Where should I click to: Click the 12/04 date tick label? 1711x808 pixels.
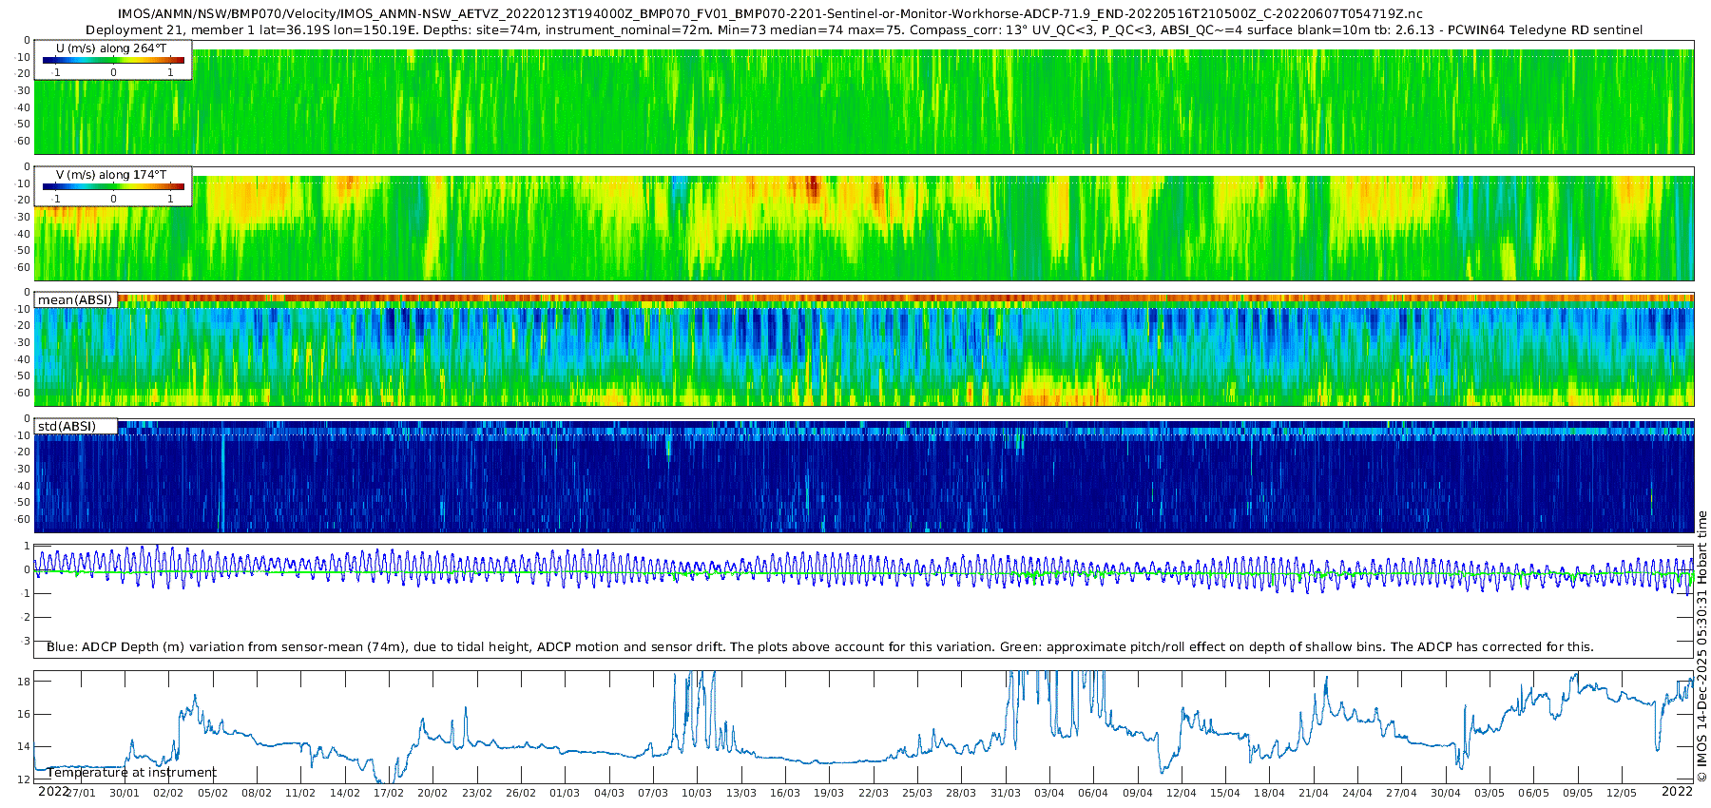pos(1182,793)
